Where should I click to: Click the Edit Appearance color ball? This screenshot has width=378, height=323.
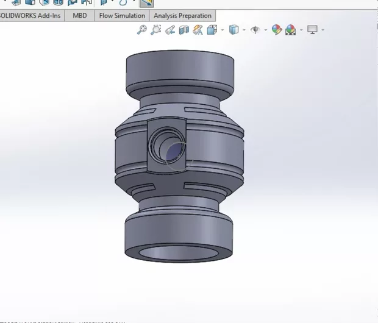coord(277,29)
